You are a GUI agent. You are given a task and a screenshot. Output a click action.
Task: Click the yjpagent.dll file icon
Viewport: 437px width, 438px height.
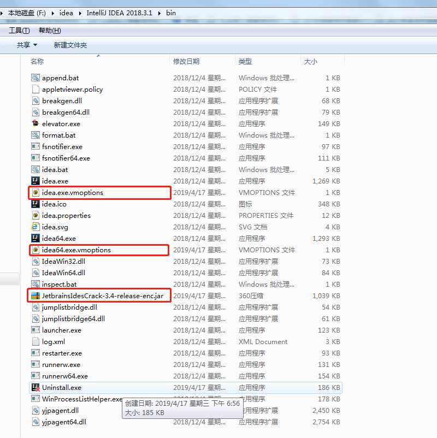[36, 410]
